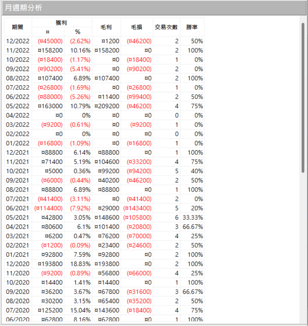The image size is (308, 326).
Task: Click the ¤193800 profit in 12/2020 row
Action: [50, 264]
